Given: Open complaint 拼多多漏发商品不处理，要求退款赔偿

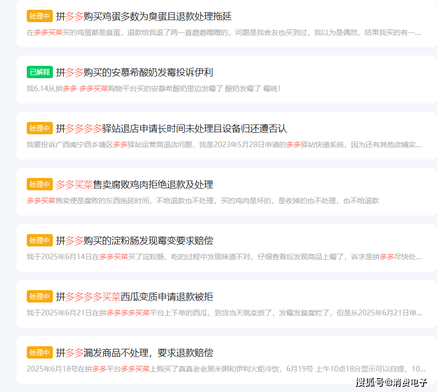Looking at the screenshot, I should point(135,352).
